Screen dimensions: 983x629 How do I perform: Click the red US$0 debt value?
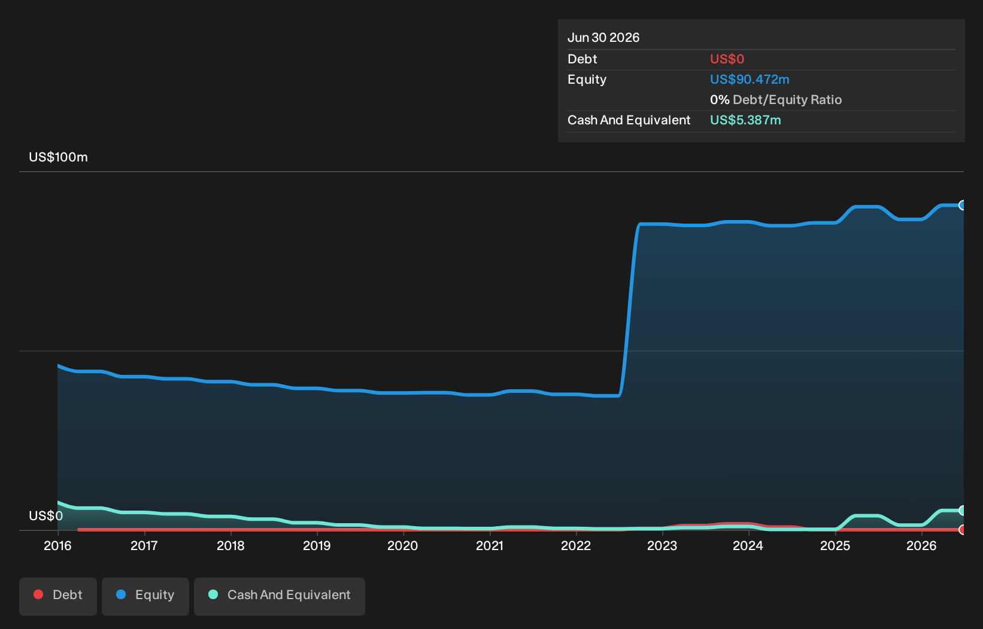(727, 59)
